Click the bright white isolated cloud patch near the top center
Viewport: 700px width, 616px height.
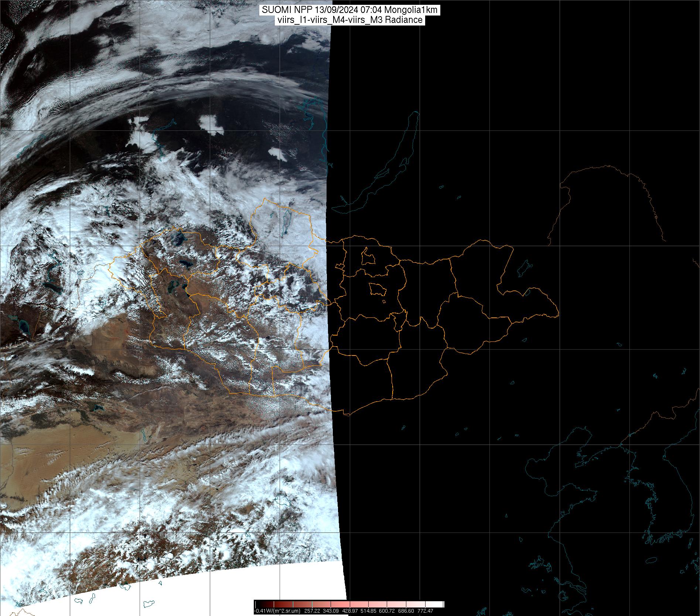(x=211, y=125)
